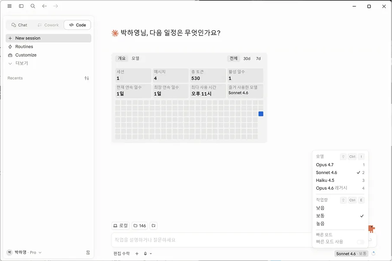392x261 pixels.
Task: Switch to the Chat tab
Action: click(x=19, y=25)
